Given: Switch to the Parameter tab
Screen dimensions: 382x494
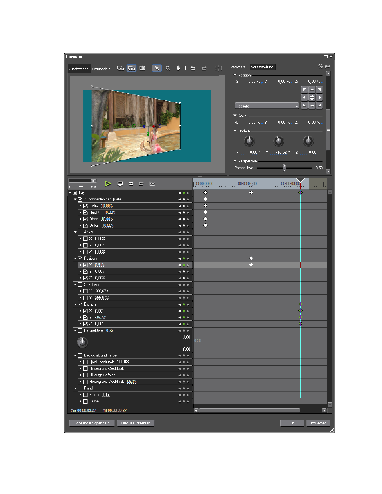Looking at the screenshot, I should coord(239,67).
